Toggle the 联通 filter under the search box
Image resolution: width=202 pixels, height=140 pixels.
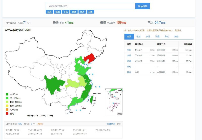[x=74, y=12]
